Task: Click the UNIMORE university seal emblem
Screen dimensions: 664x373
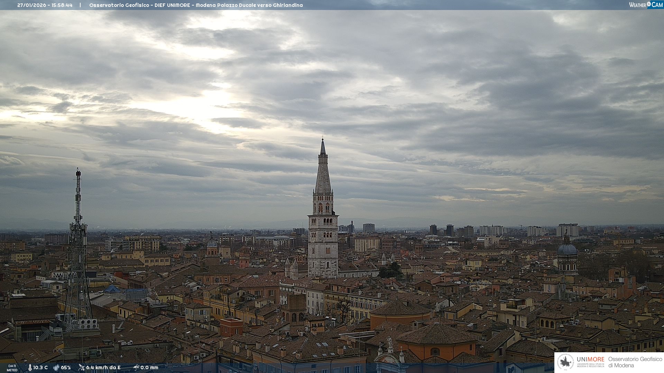Action: (565, 362)
